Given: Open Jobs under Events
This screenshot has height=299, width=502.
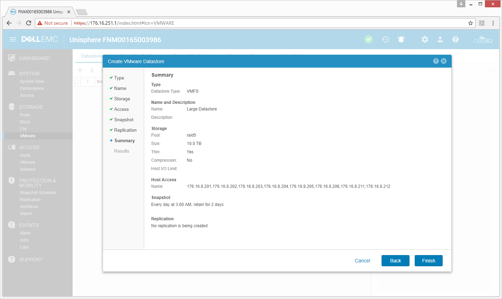Looking at the screenshot, I should click(x=24, y=240).
